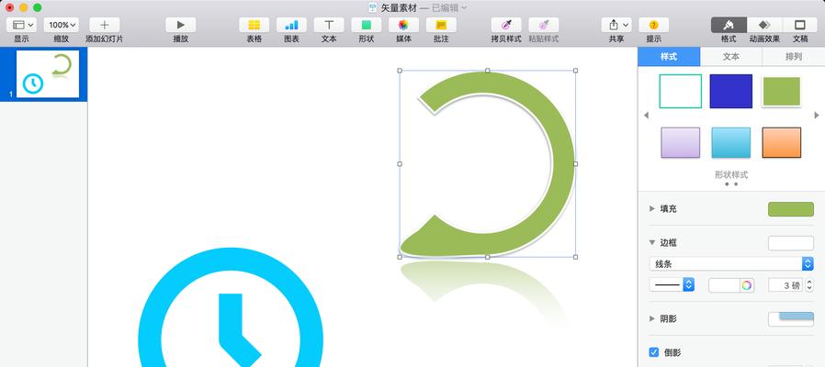Uncheck the 倒影 reflection checkbox

[x=654, y=352]
